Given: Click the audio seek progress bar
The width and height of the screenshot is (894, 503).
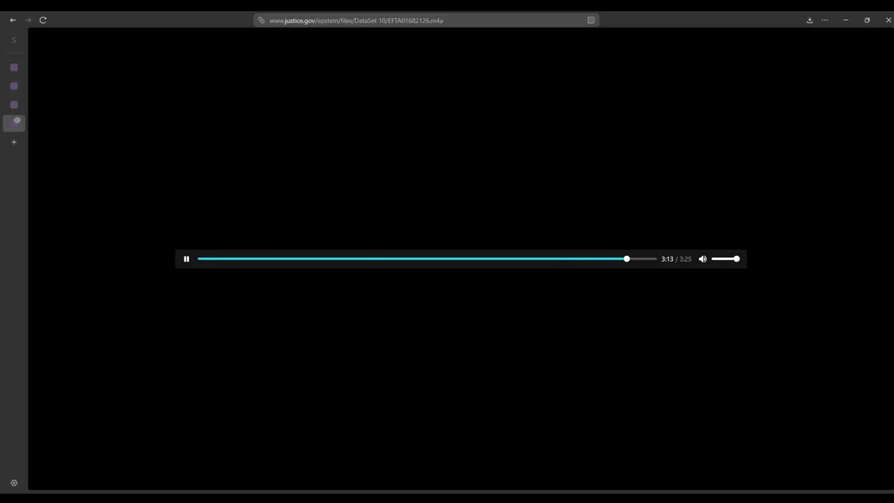Looking at the screenshot, I should (427, 259).
